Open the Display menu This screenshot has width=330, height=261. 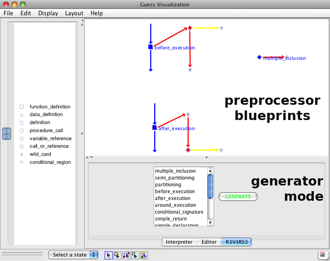click(48, 13)
